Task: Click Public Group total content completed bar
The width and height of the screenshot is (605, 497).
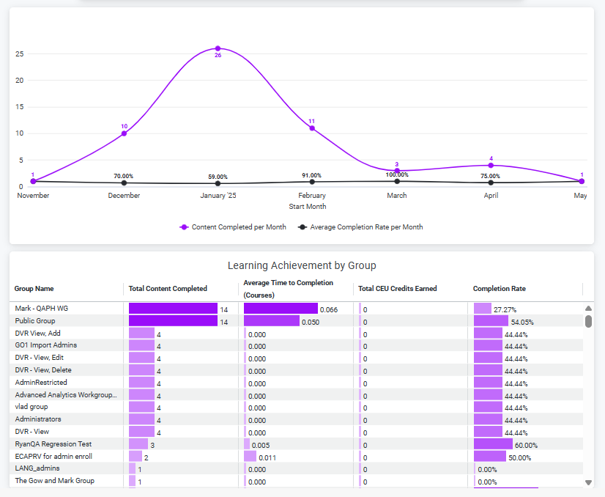Action: tap(174, 321)
